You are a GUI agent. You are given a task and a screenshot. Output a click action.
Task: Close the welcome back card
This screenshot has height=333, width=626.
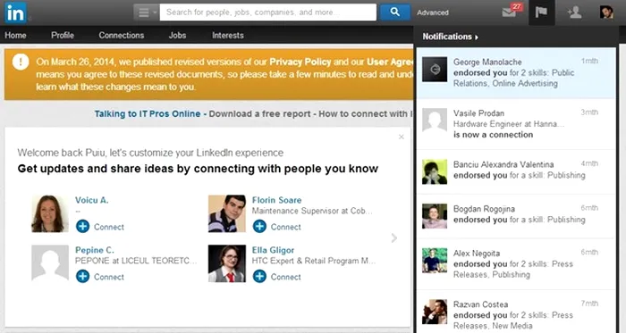402,137
